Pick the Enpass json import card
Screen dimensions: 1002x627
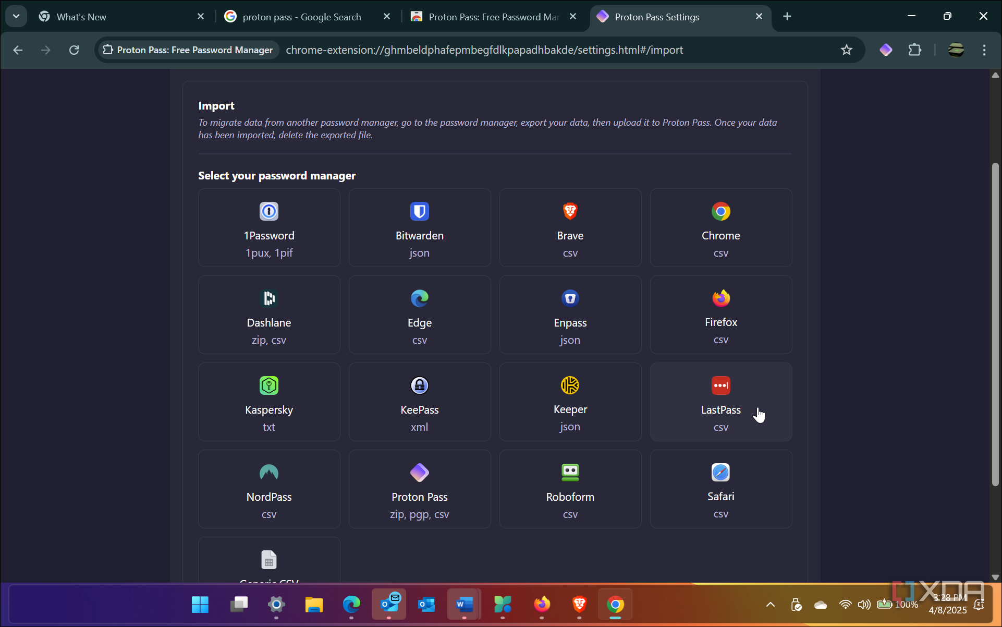click(x=570, y=315)
